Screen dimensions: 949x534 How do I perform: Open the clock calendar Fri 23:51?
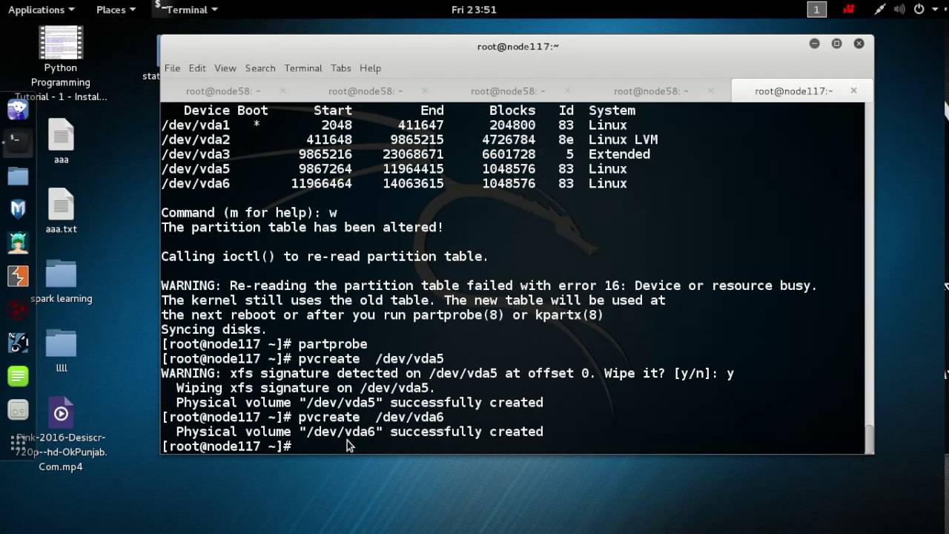474,10
